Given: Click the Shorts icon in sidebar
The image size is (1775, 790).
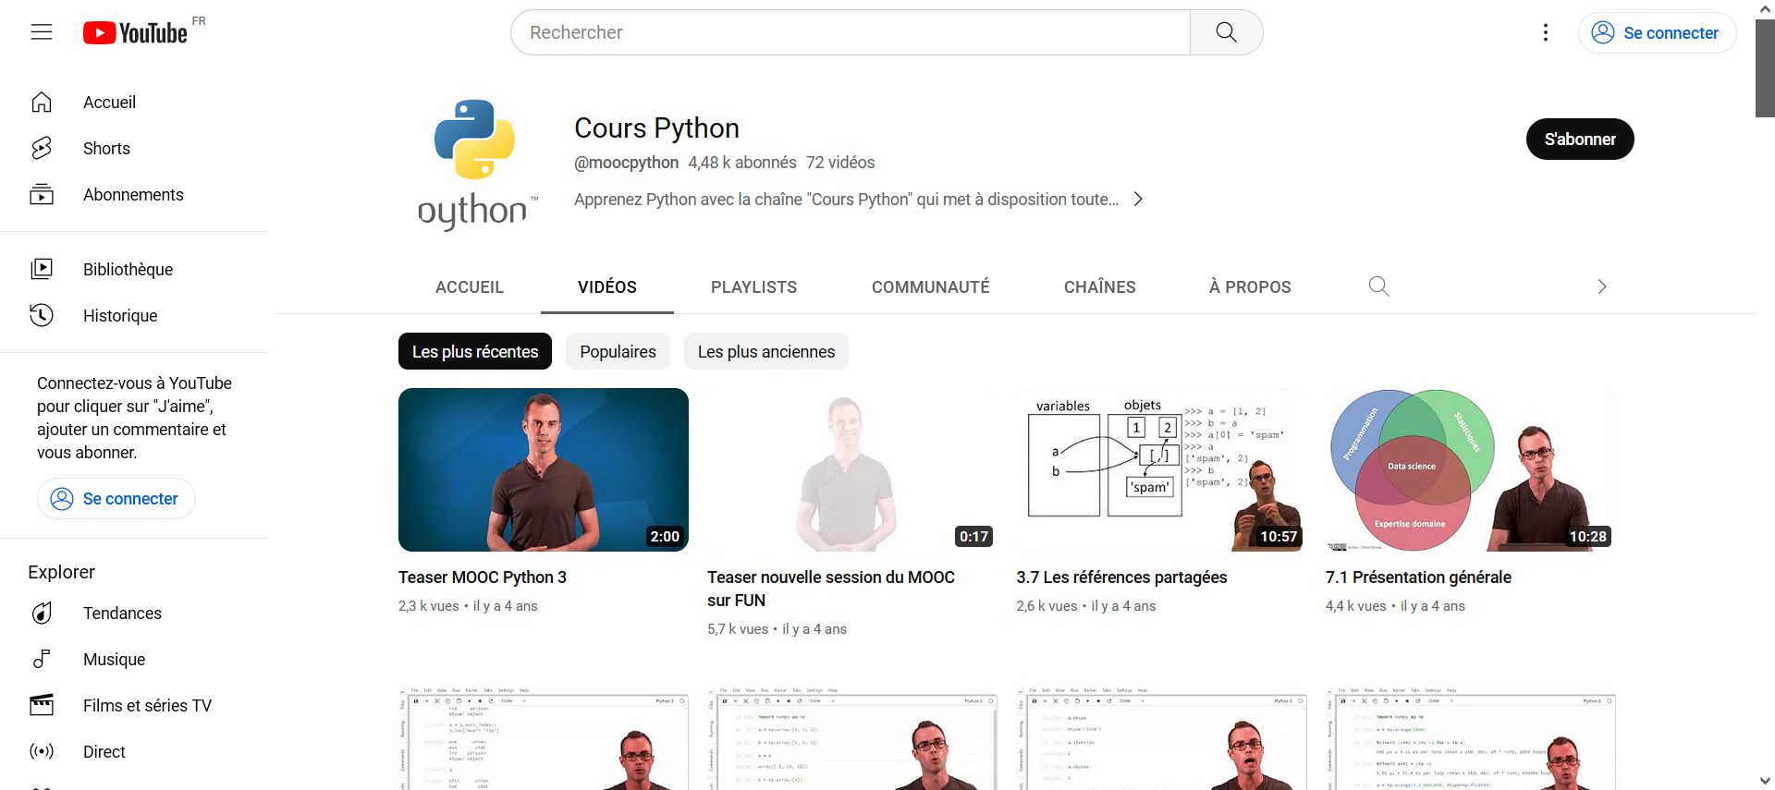Looking at the screenshot, I should (42, 148).
